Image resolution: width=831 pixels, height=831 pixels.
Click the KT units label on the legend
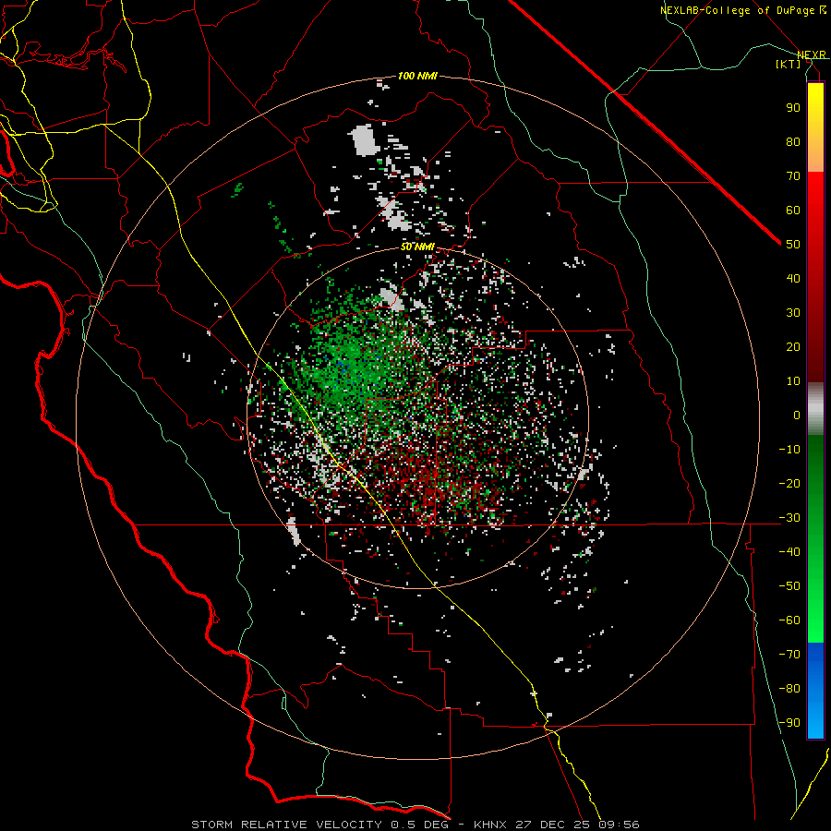(789, 64)
